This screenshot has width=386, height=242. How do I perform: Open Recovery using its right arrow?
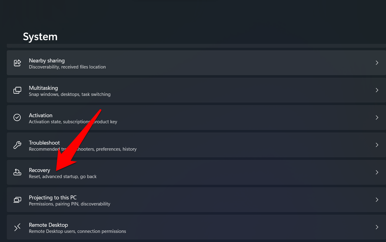coord(377,172)
